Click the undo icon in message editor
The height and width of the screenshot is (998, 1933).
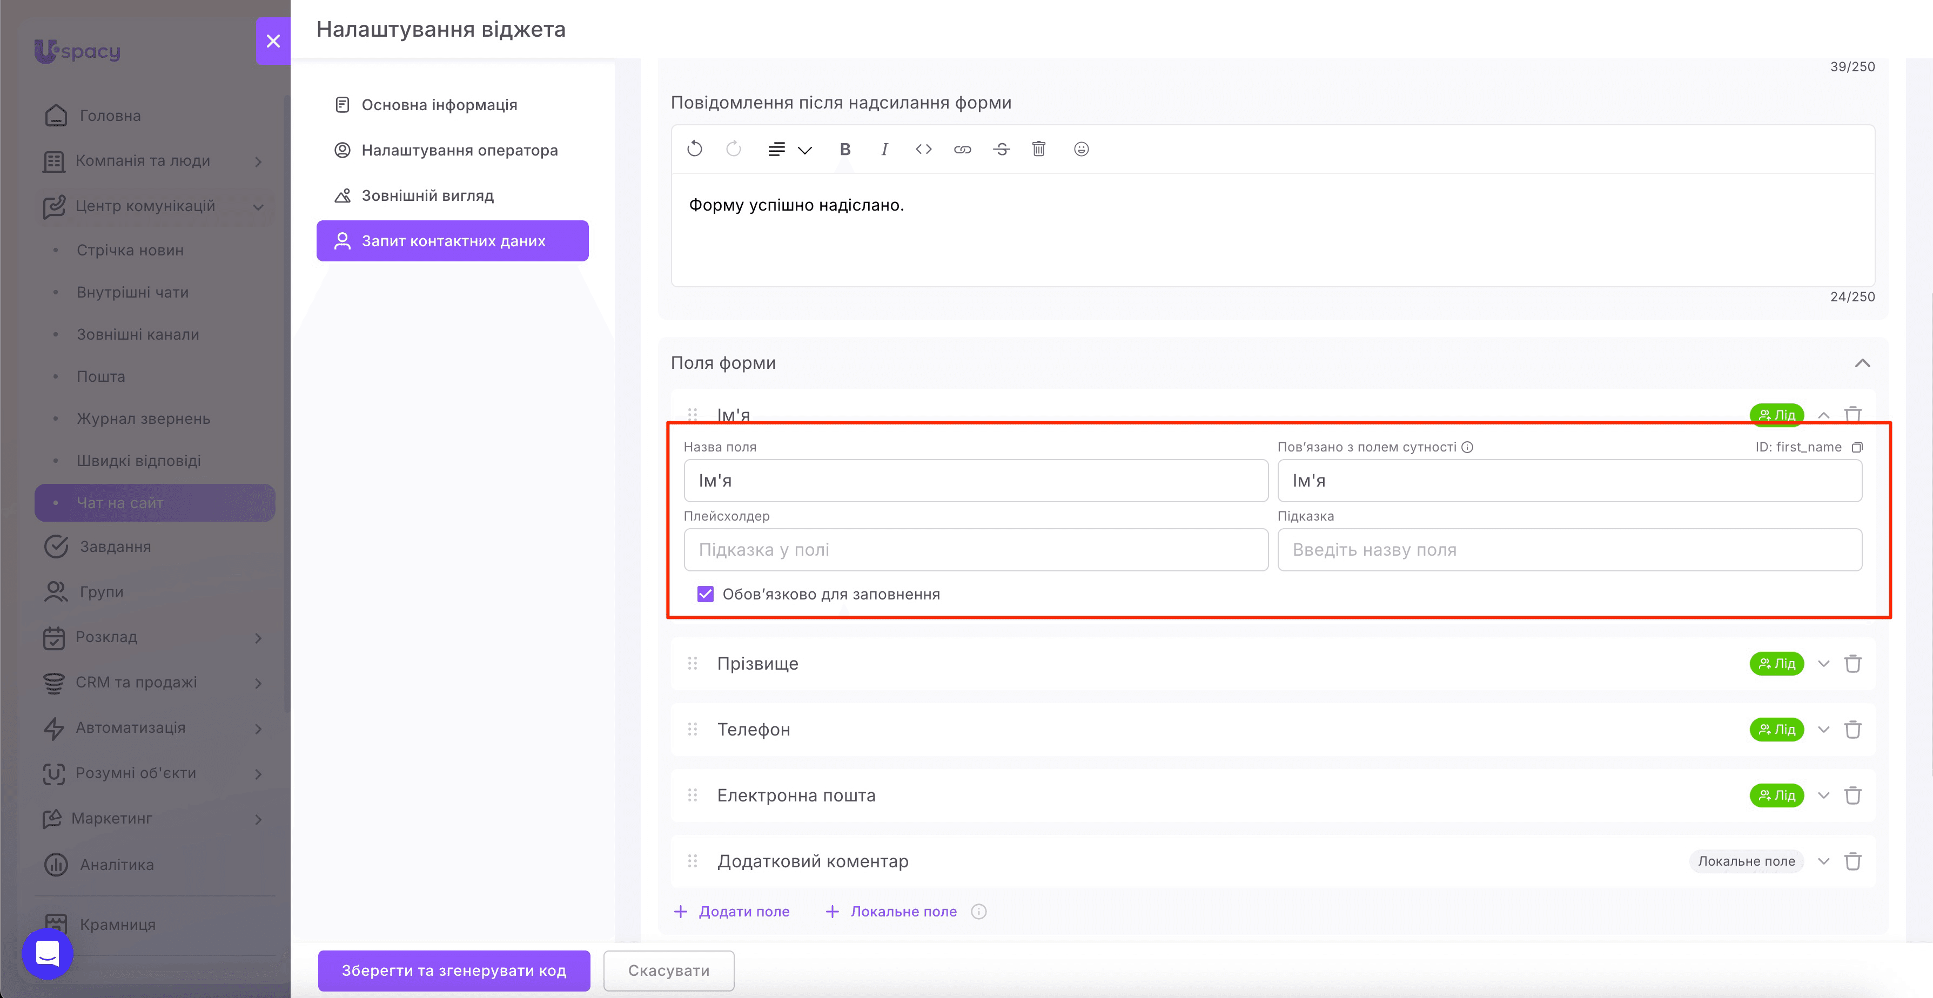(694, 150)
